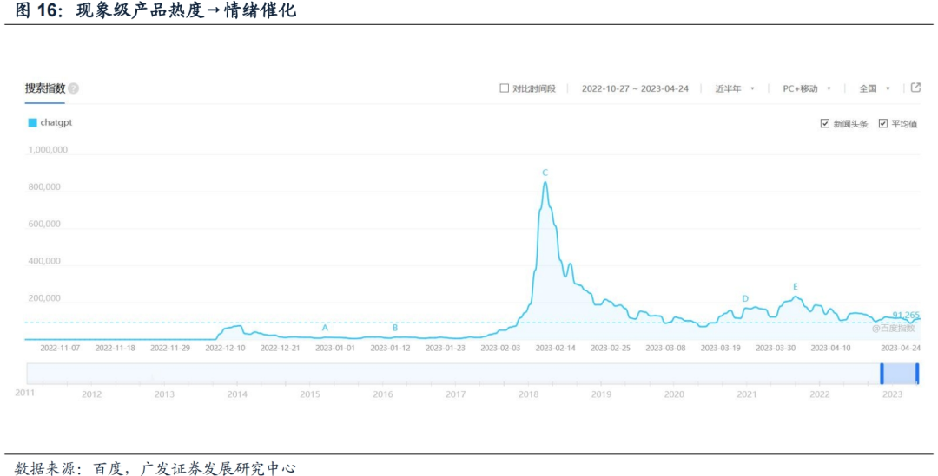Uncheck the 新闻头条 checkbox
938x476 pixels.
click(825, 124)
